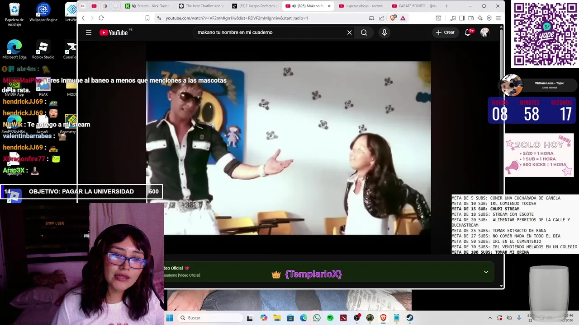Go to YouTube home via logo
579x325 pixels.
click(x=114, y=32)
